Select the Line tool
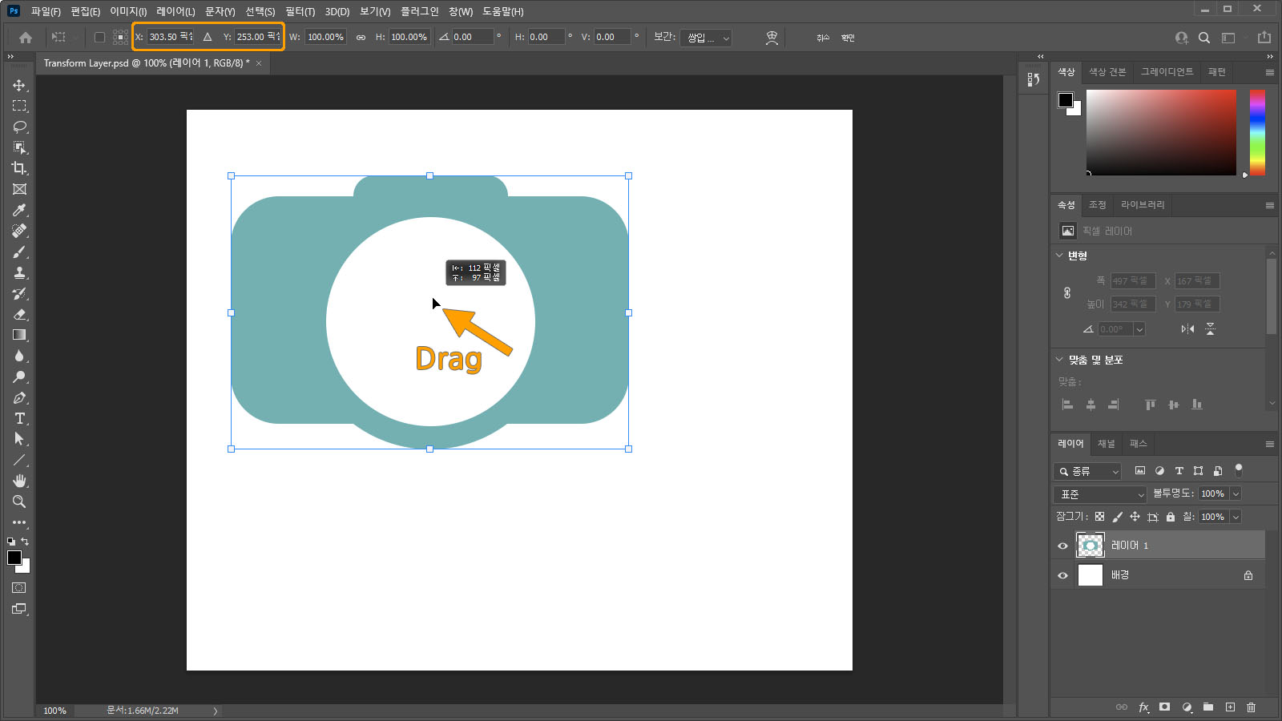This screenshot has height=721, width=1282. pyautogui.click(x=19, y=460)
